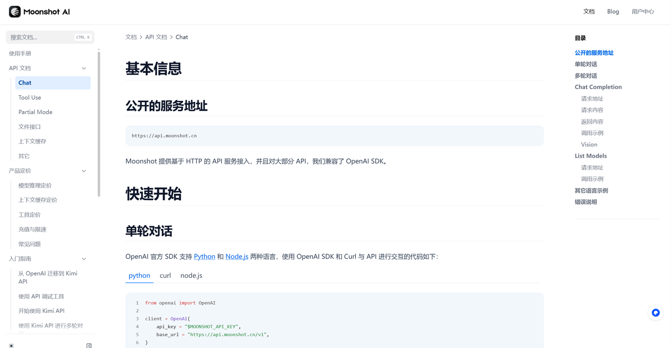Click the Moonshot AI logo icon
This screenshot has height=348, width=671.
[15, 12]
